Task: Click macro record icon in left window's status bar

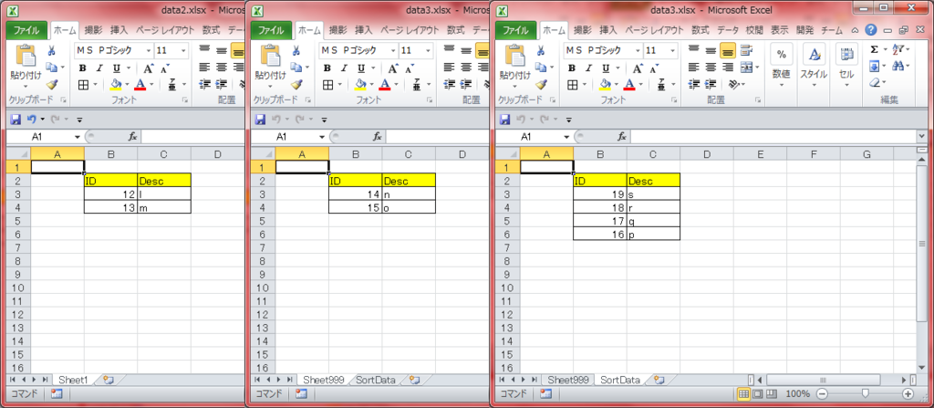Action: point(57,393)
